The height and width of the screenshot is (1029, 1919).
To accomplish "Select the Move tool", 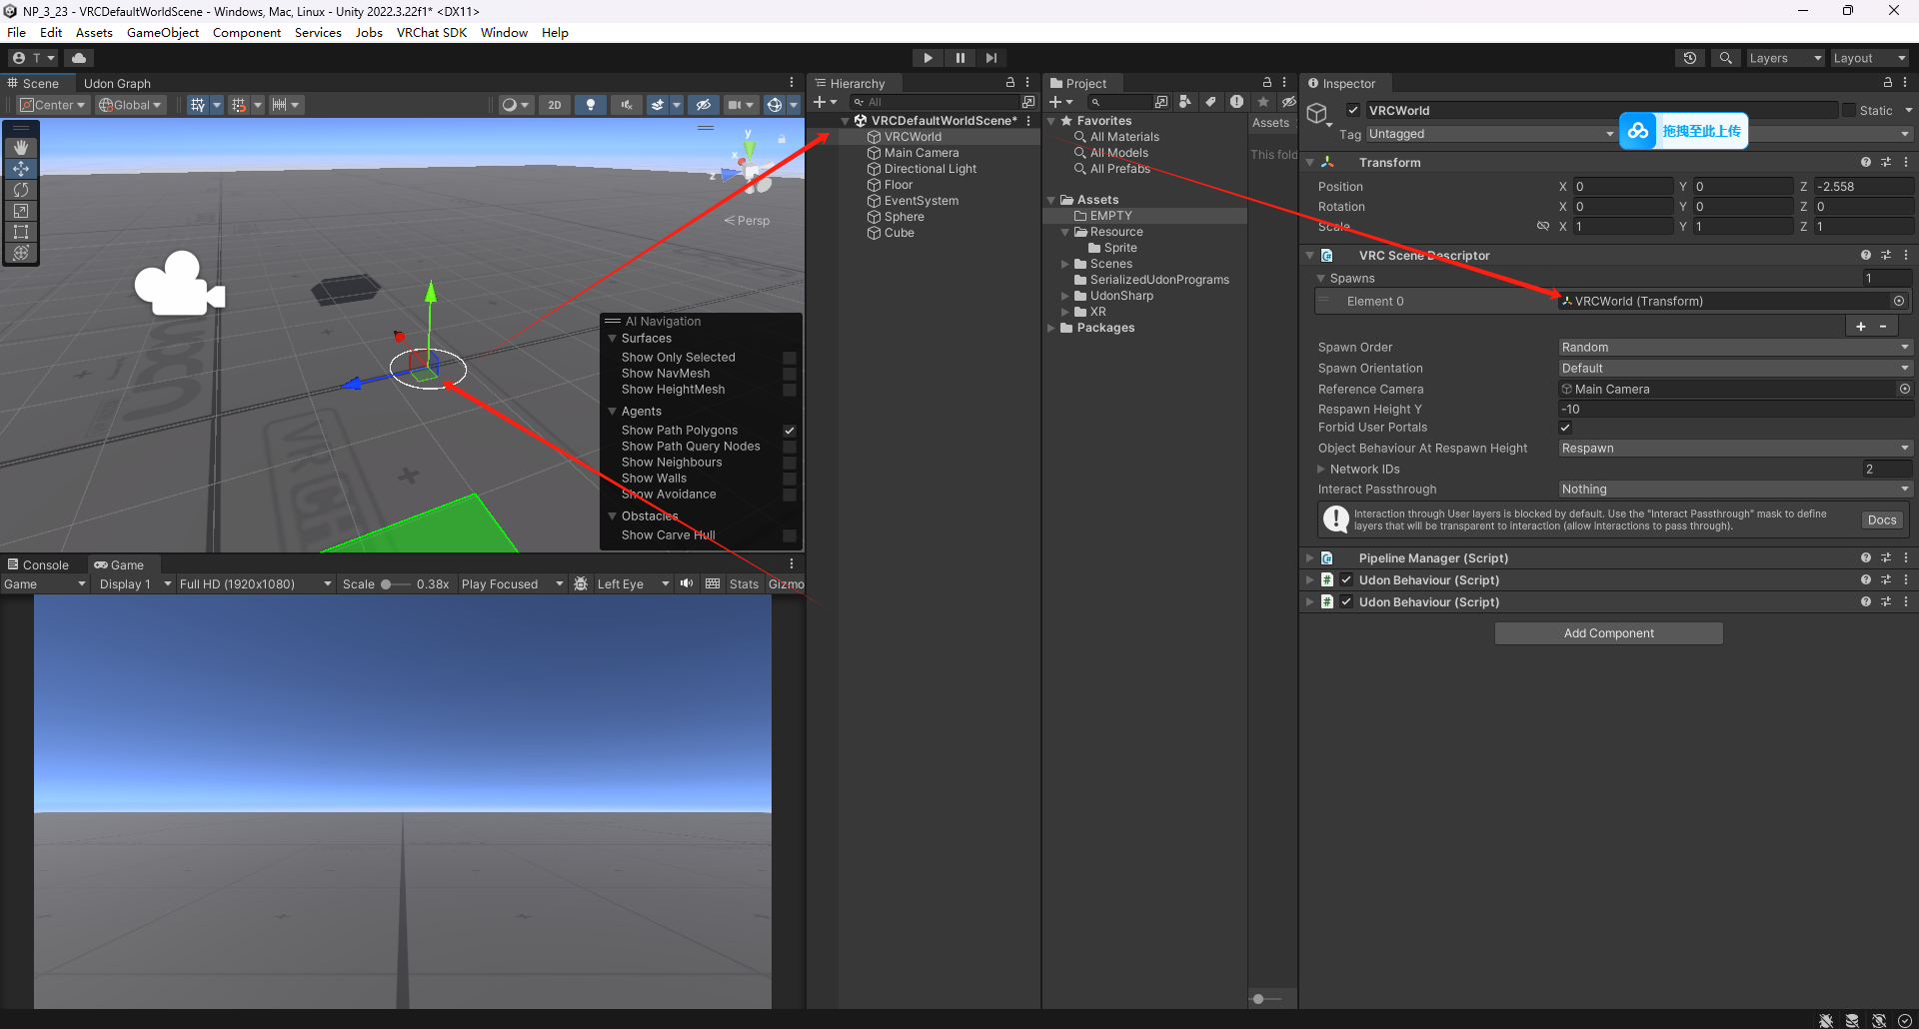I will click(21, 169).
